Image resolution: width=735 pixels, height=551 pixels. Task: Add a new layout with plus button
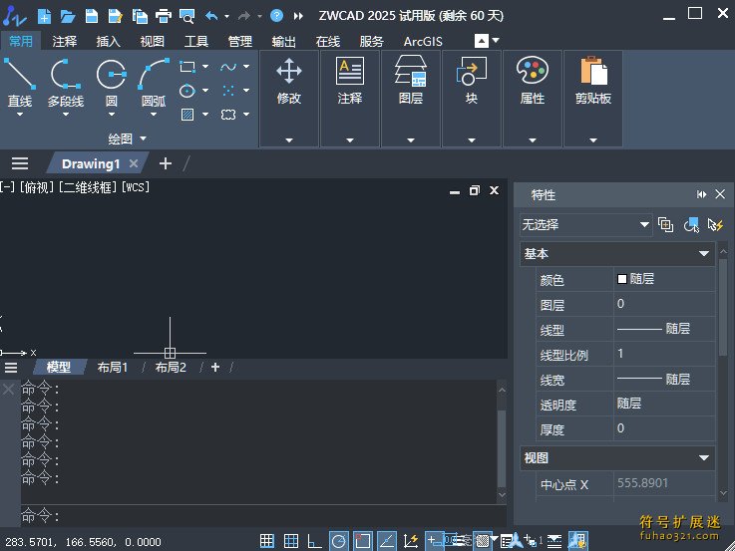coord(215,367)
